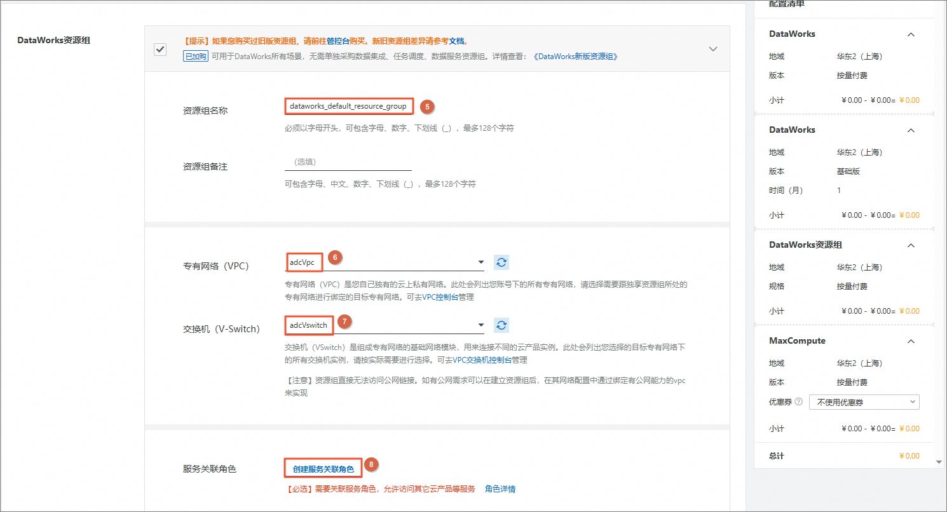Collapse the DataWorks 按量付费 summary section
Screen dimensions: 947x512
coord(911,34)
